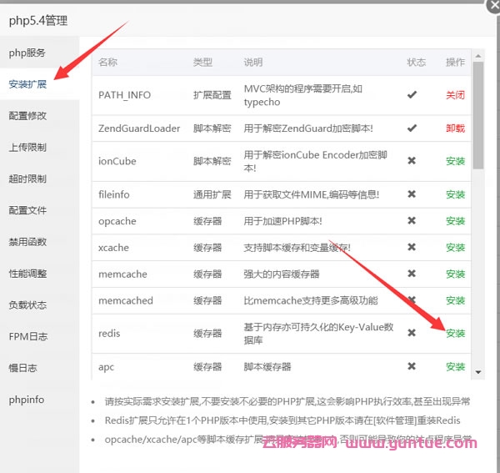Click the checkmark status icon for PATH_INFO
Screen dimensions: 500x473
coord(412,95)
